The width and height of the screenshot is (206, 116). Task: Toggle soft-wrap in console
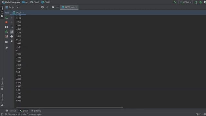pyautogui.click(x=12, y=27)
